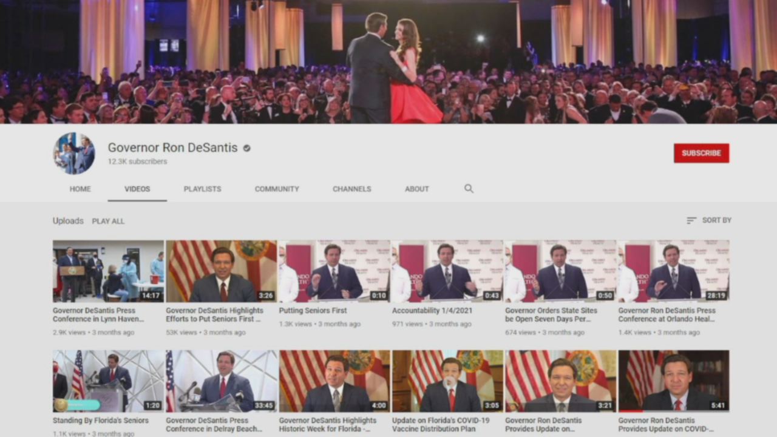Click title 'Governor DeSantis Highlights Efforts to Put Seniors First'
The height and width of the screenshot is (437, 777).
[x=215, y=314]
